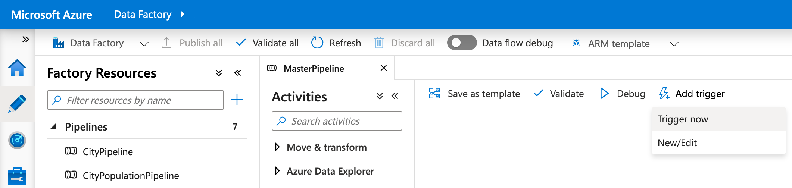Screen dimensions: 792x188
Task: Click the Refresh button label
Action: click(345, 43)
